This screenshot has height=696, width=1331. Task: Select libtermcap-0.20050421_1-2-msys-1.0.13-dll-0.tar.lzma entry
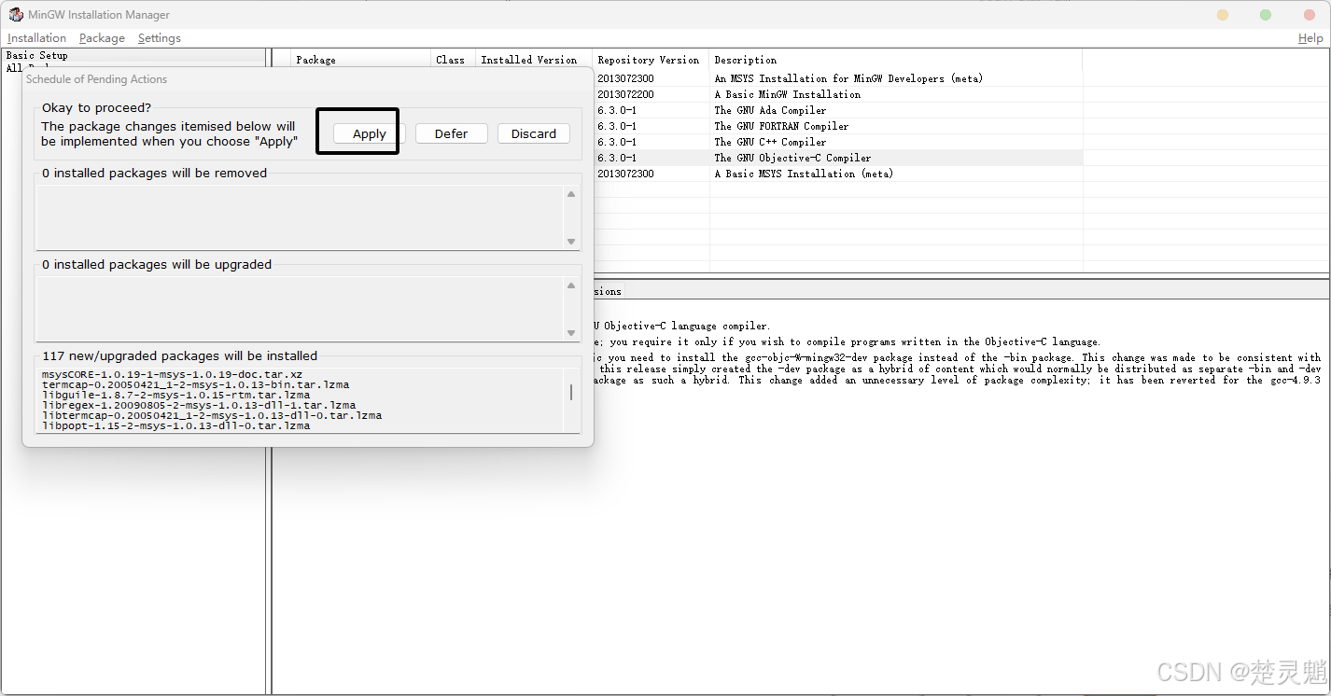click(211, 415)
